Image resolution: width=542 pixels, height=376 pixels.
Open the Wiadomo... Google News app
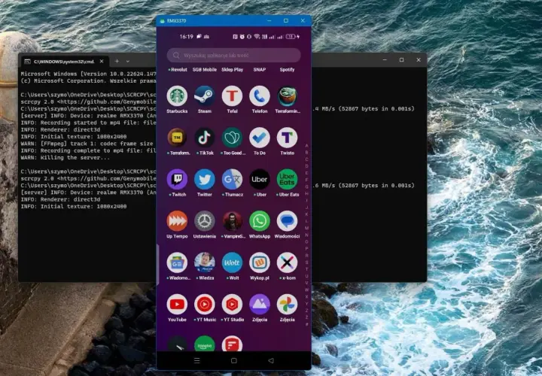177,262
